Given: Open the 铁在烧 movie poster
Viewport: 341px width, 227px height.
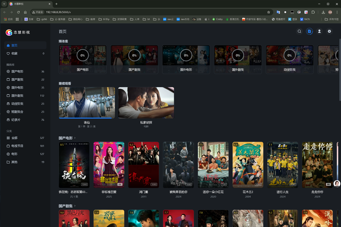Looking at the screenshot, I should 74,165.
